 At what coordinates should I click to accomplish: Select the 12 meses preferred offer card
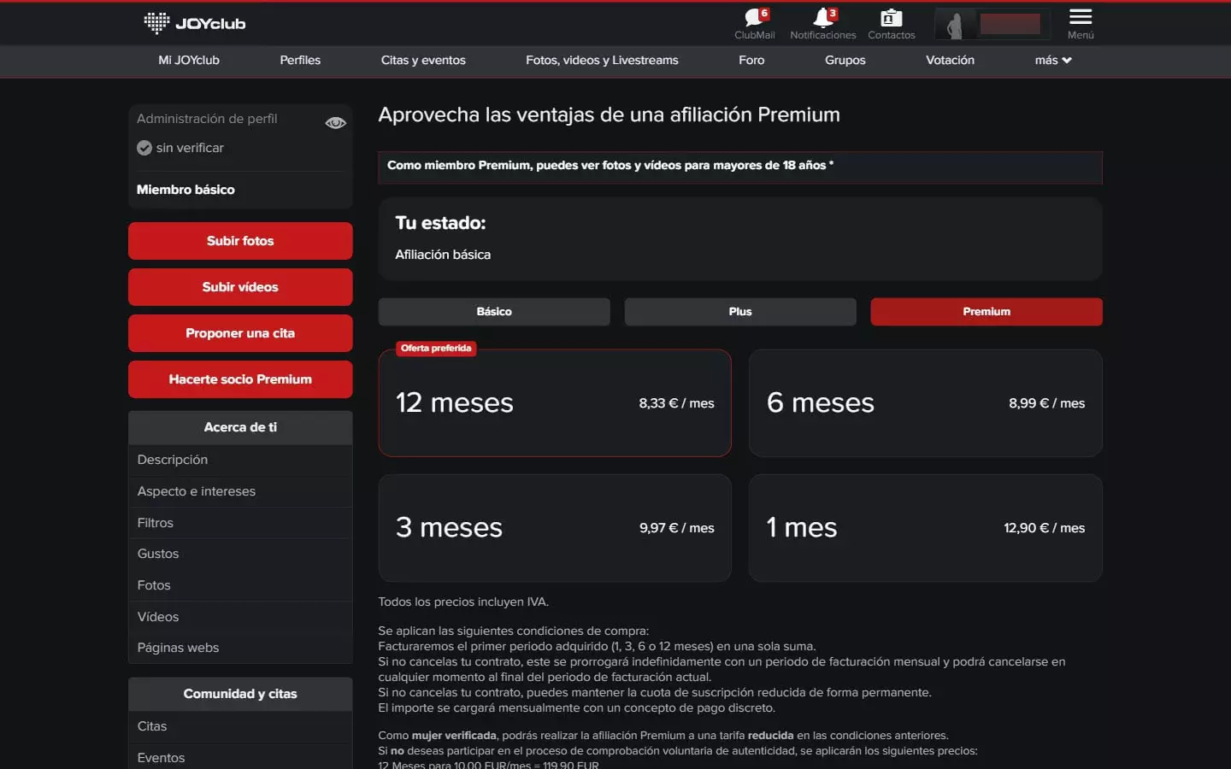(554, 403)
